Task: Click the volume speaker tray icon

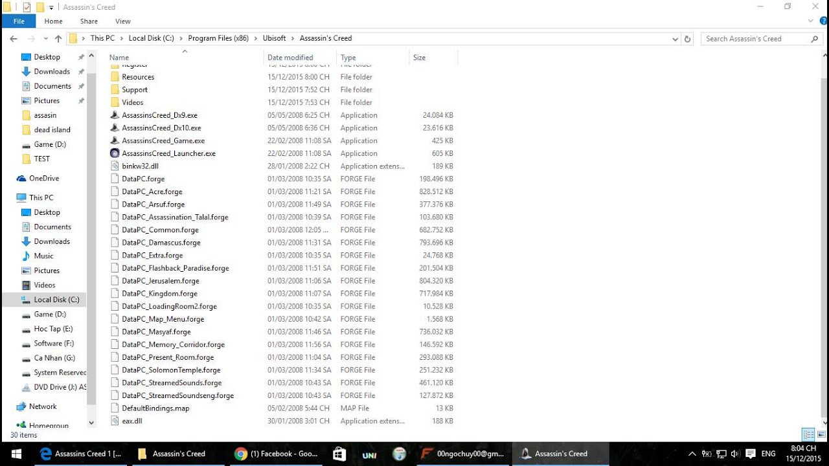Action: coord(736,454)
